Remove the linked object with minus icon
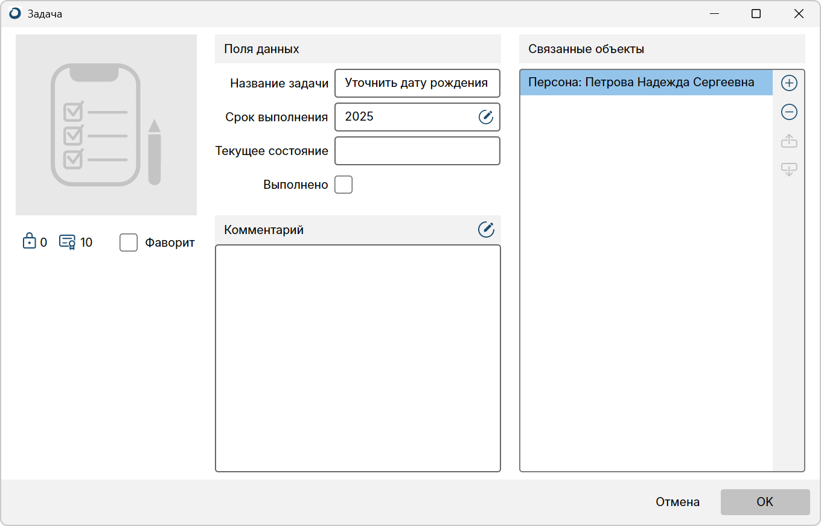The image size is (821, 526). pos(789,112)
